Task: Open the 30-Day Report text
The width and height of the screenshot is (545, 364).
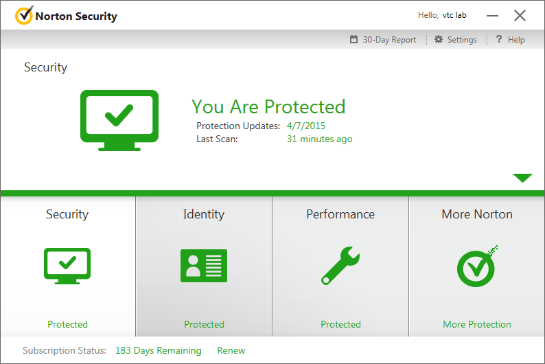Action: click(x=389, y=40)
